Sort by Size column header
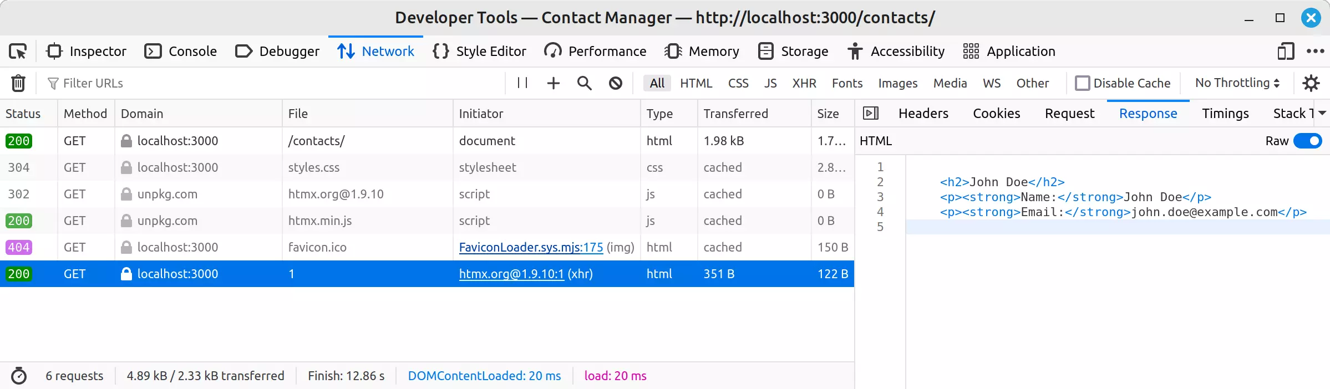1330x389 pixels. pos(832,114)
